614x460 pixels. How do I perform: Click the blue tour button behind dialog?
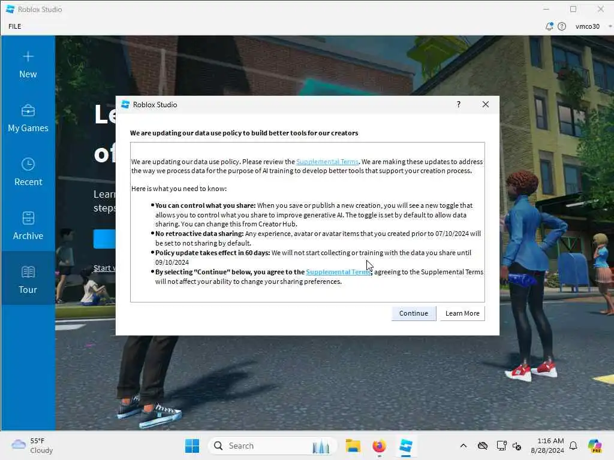(104, 239)
